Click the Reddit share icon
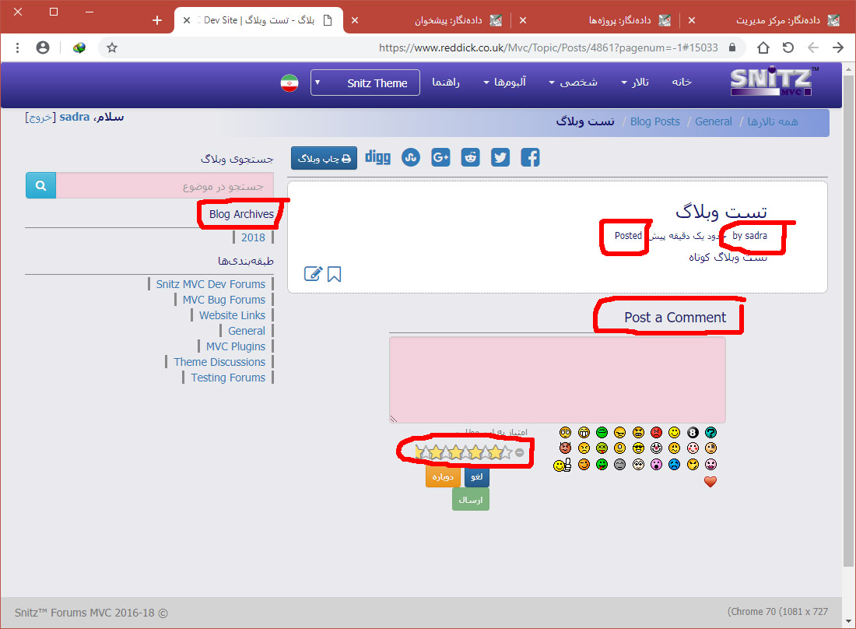The width and height of the screenshot is (856, 629). coord(471,158)
